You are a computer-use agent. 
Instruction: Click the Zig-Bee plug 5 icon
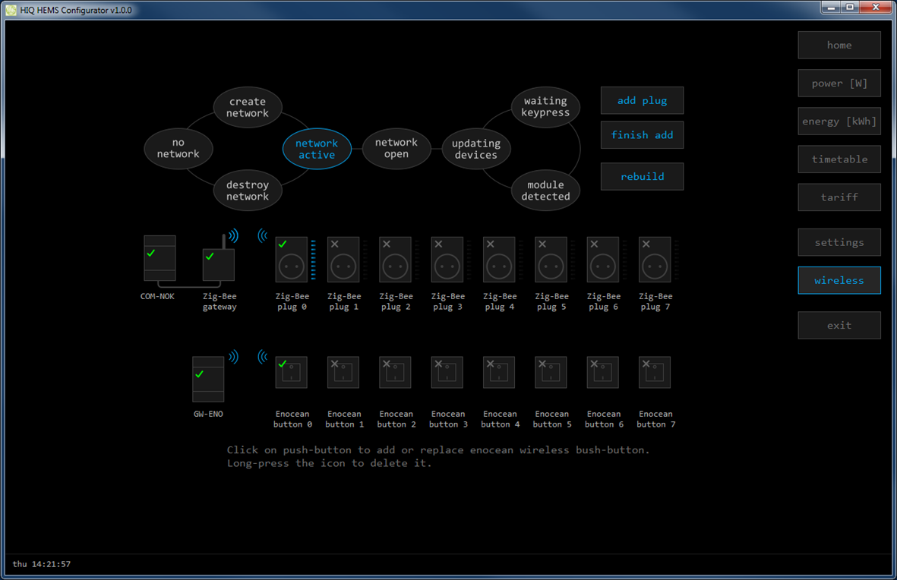[551, 260]
